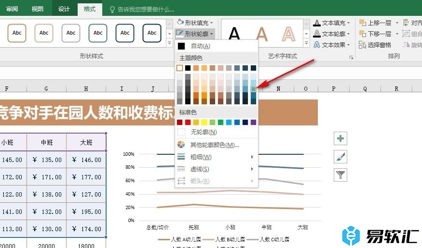Image resolution: width=422 pixels, height=248 pixels.
Task: Click the cell ¥ 135.00
Action: [x=47, y=160]
